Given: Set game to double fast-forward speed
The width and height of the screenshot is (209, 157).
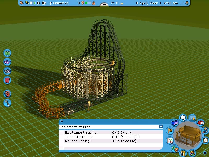Looking at the screenshot, I should pyautogui.click(x=39, y=3).
